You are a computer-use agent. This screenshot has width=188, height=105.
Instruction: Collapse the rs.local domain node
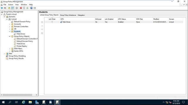7,19
